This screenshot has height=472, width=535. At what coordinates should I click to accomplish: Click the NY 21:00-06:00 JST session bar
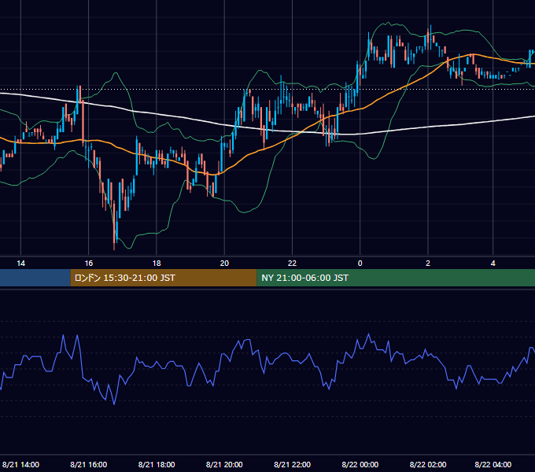coord(396,278)
